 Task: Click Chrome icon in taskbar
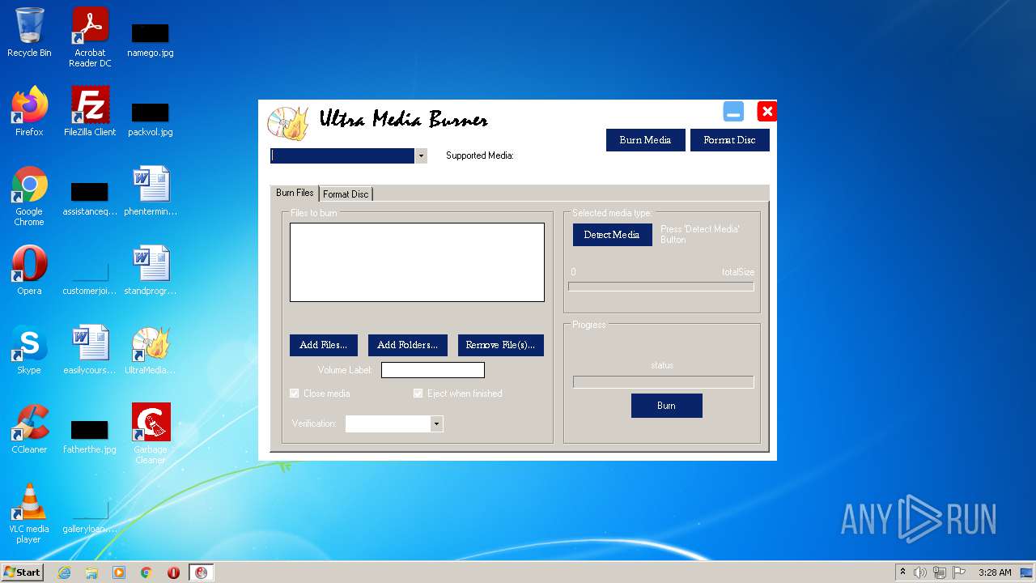pyautogui.click(x=146, y=572)
